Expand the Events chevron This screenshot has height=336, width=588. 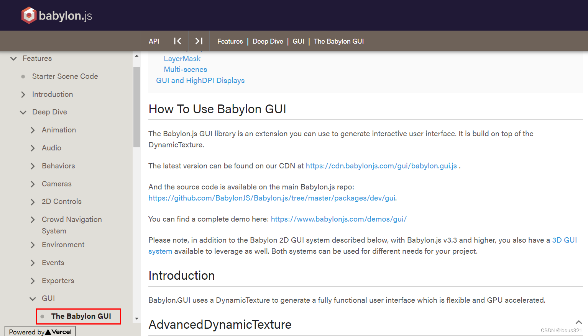(33, 263)
